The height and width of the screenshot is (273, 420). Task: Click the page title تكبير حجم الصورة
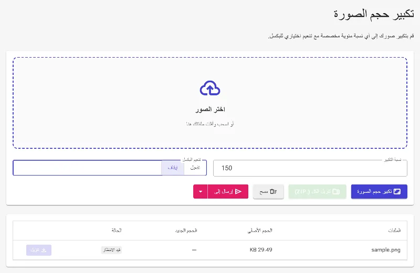pos(374,14)
